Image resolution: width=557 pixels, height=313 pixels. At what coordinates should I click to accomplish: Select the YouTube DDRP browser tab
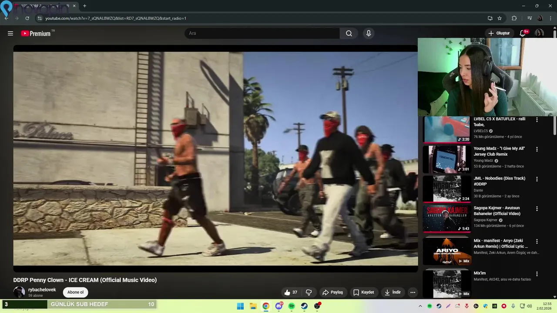(41, 6)
